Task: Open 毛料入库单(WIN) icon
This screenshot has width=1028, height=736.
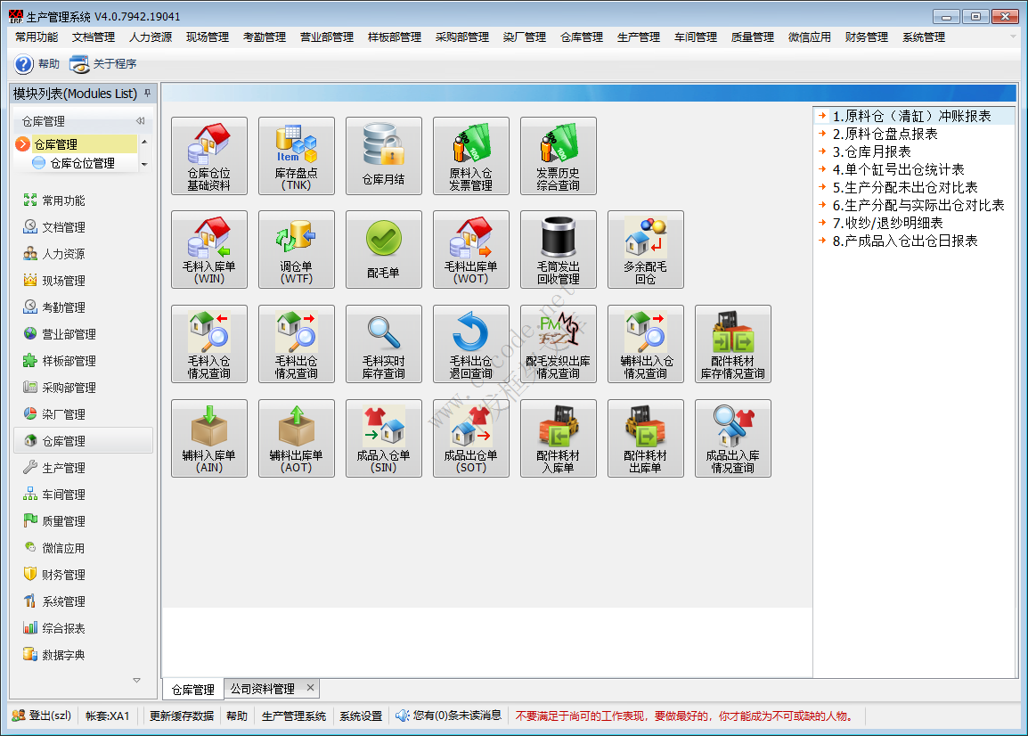Action: [x=209, y=249]
